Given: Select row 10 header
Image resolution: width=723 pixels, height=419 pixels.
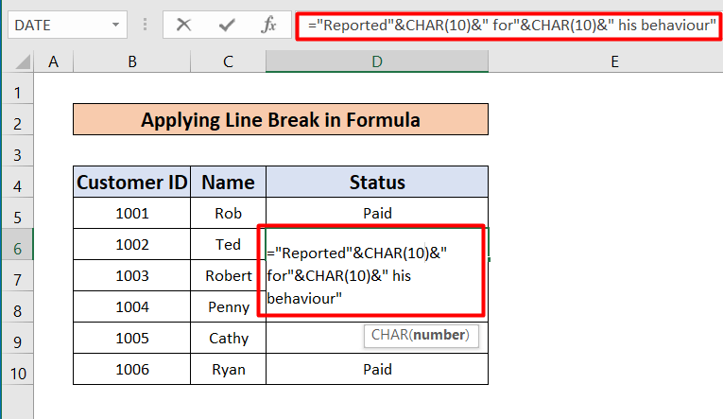Looking at the screenshot, I should [17, 370].
